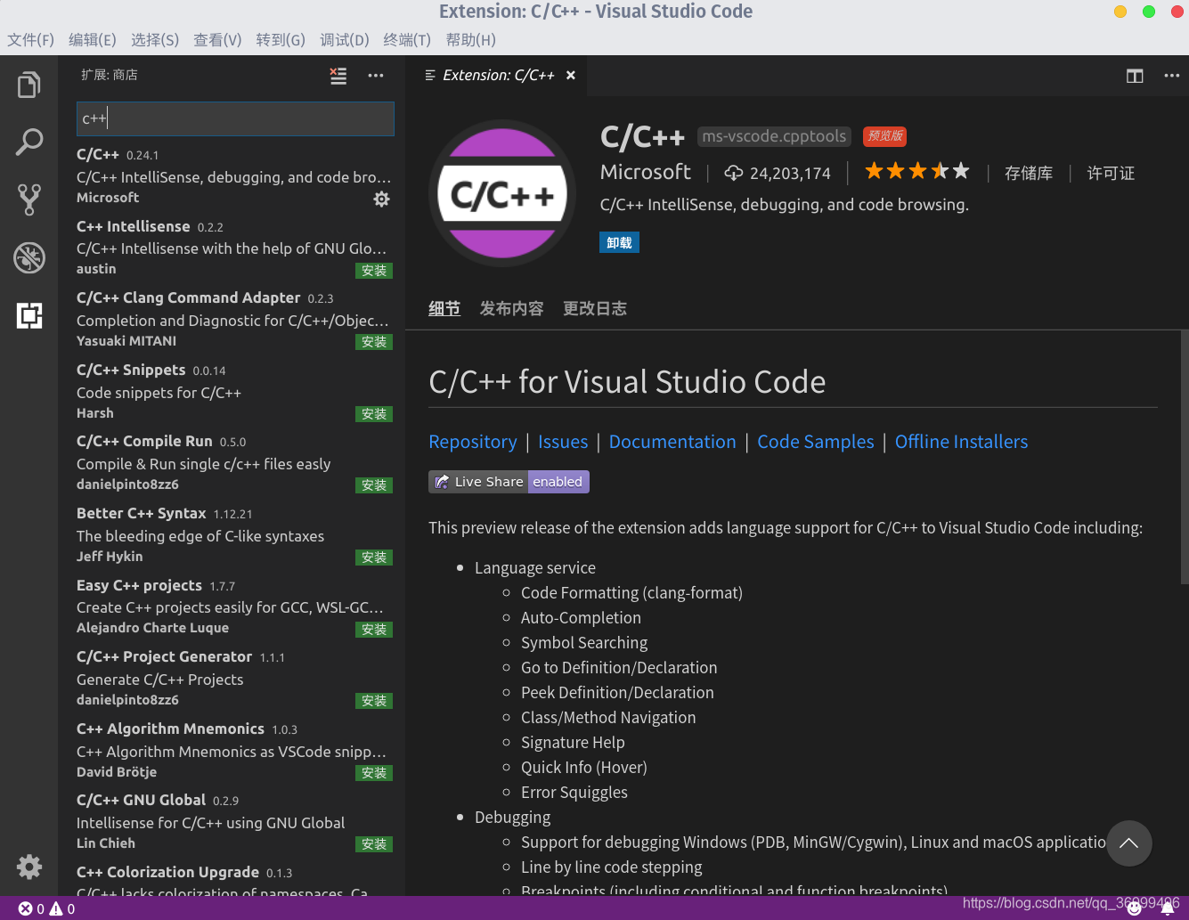Open the Documentation link
This screenshot has height=920, width=1189.
[x=672, y=442]
